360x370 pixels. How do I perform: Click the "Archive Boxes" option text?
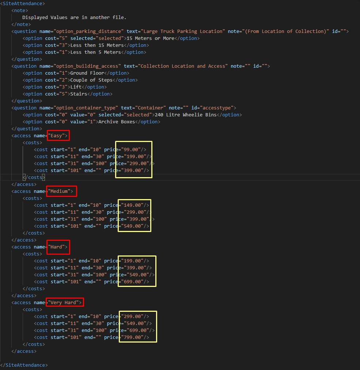(117, 122)
